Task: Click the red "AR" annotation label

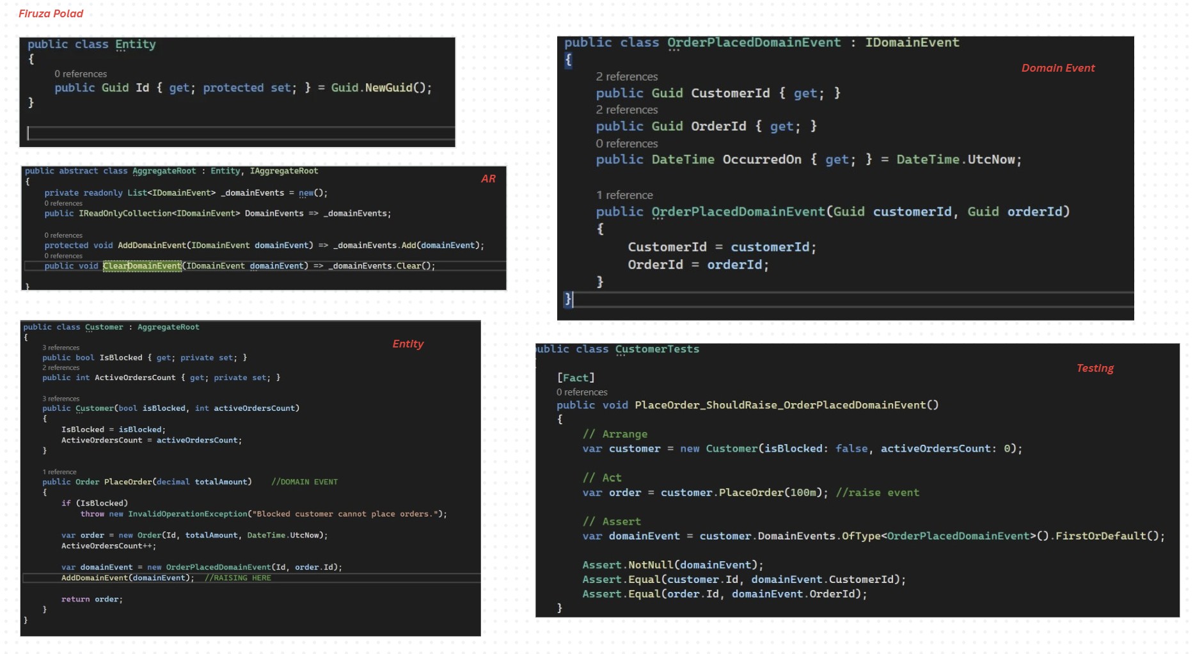Action: [x=488, y=179]
